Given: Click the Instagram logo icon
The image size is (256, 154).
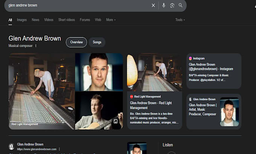Looking at the screenshot, I should (190, 58).
